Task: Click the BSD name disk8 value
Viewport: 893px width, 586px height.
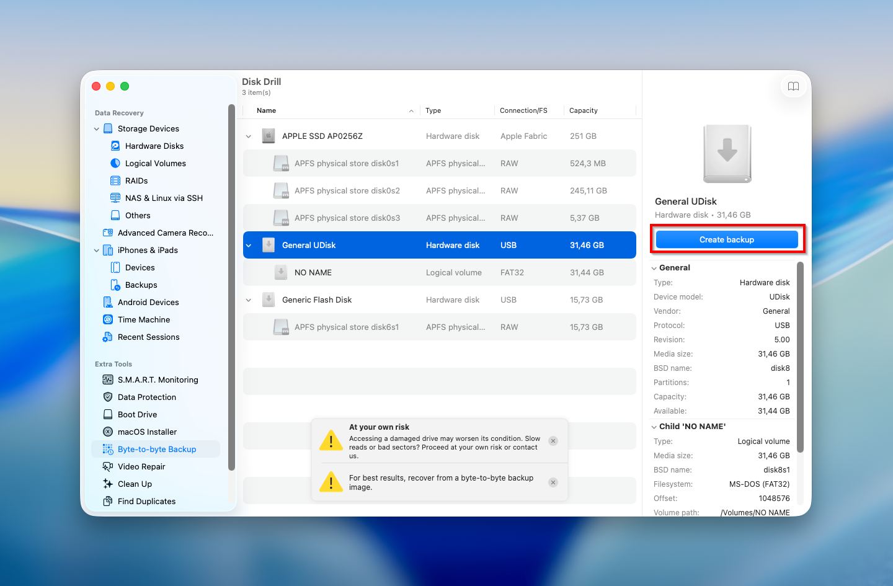Action: pyautogui.click(x=780, y=368)
